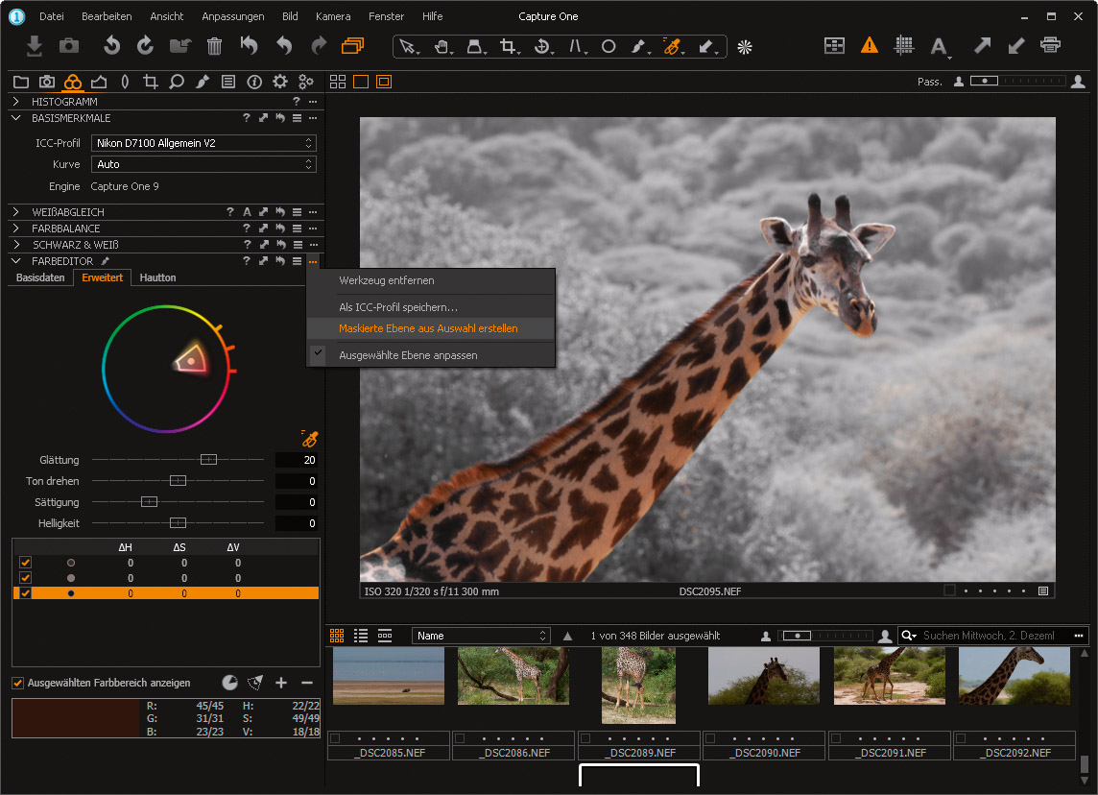The height and width of the screenshot is (795, 1098).
Task: Click the color picker eyedropper in Farbeditor
Action: [309, 440]
